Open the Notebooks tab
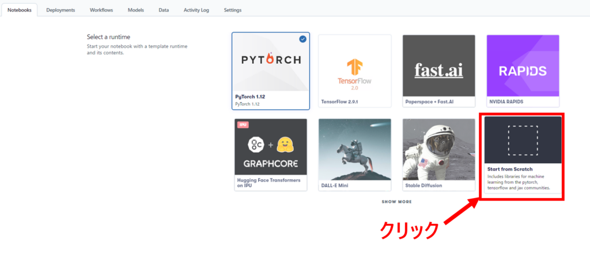The height and width of the screenshot is (255, 590). [19, 10]
